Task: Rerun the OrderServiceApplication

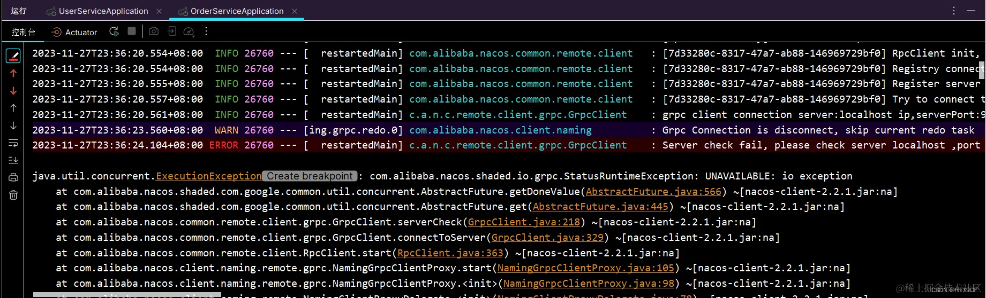Action: click(x=114, y=32)
